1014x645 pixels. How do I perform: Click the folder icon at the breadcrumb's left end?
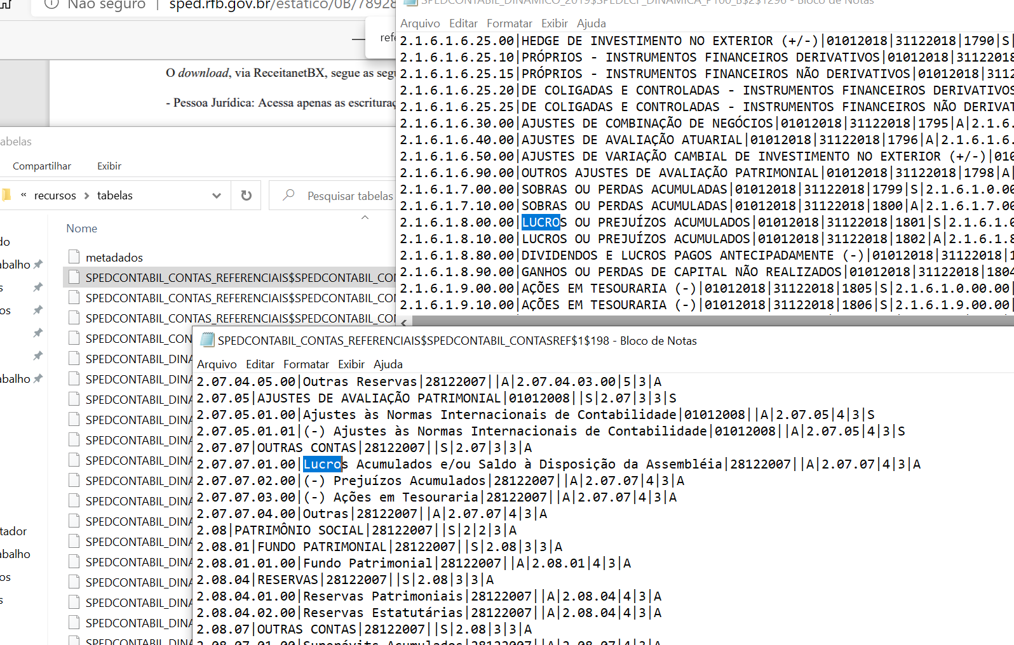[6, 195]
